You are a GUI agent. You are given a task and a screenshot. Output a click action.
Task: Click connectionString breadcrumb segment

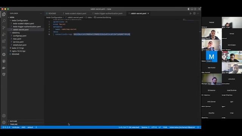click(x=102, y=17)
